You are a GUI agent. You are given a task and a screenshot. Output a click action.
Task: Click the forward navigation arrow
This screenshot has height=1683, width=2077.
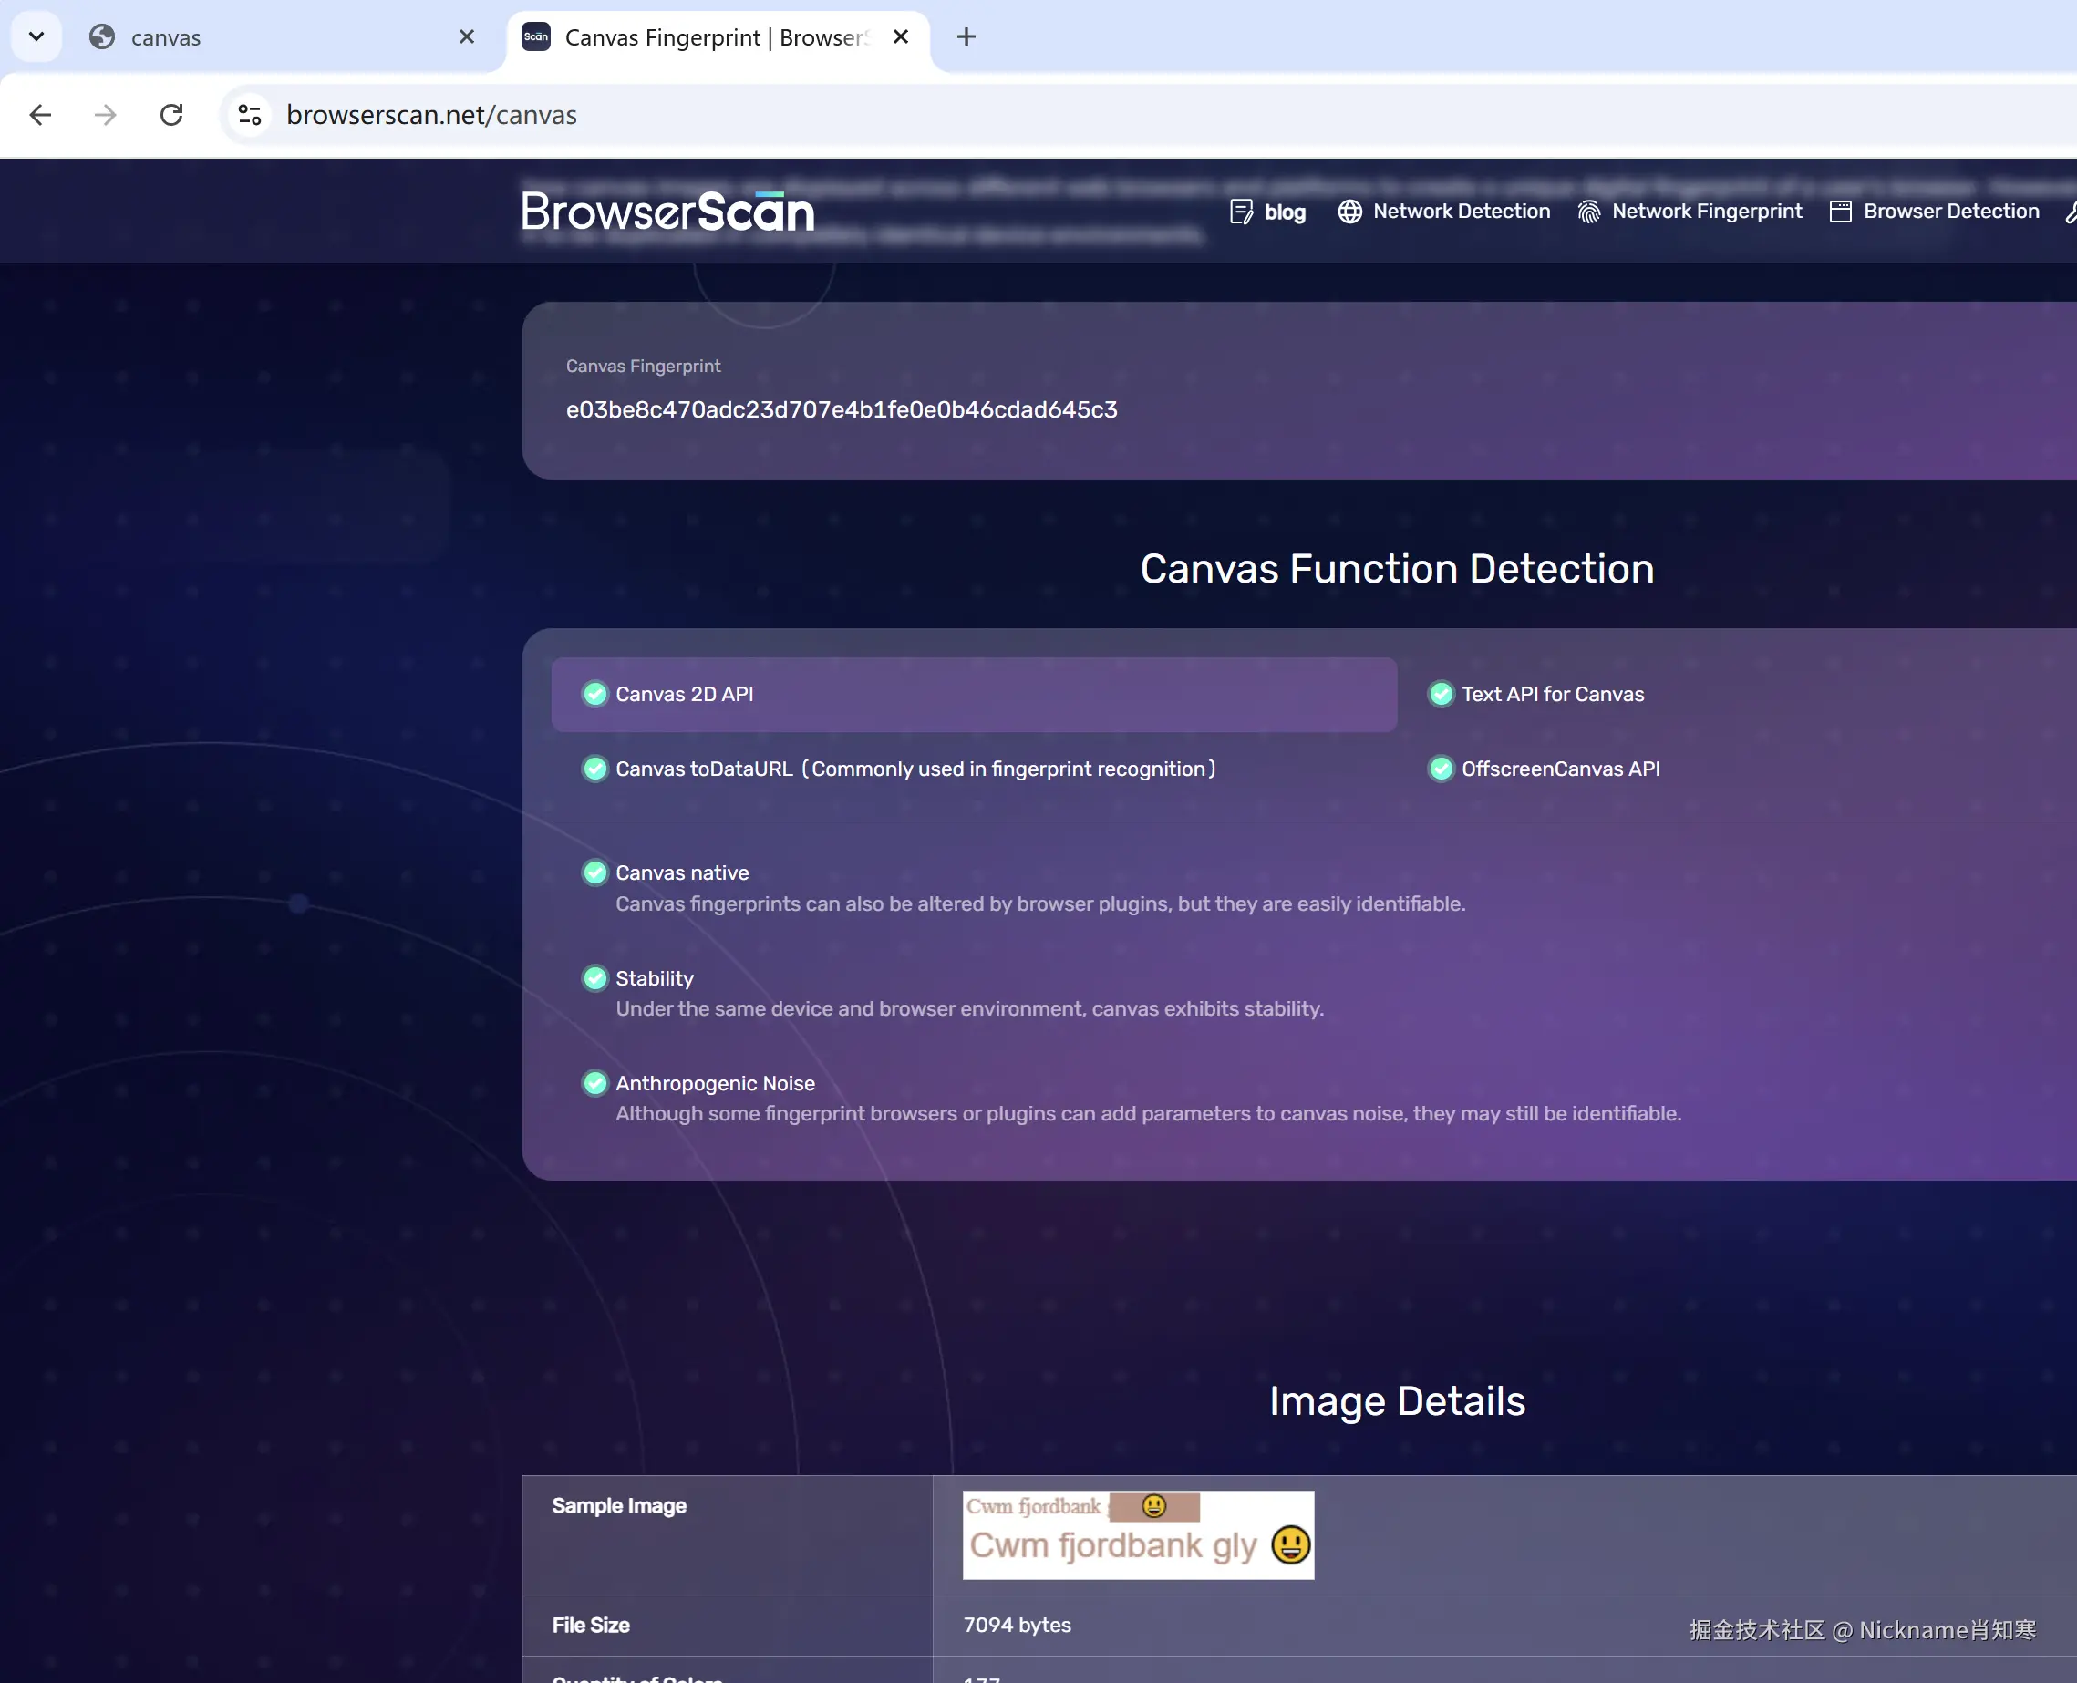(105, 116)
